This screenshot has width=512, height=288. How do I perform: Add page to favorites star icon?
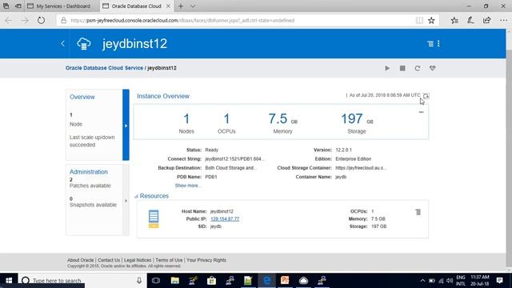click(431, 20)
